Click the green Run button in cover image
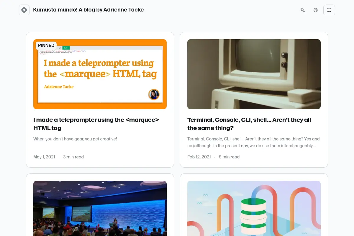The height and width of the screenshot is (236, 354). (66, 48)
